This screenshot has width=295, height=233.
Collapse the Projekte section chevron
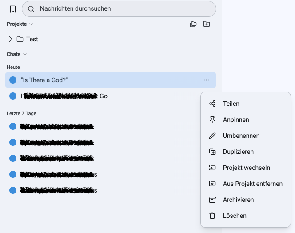(31, 24)
